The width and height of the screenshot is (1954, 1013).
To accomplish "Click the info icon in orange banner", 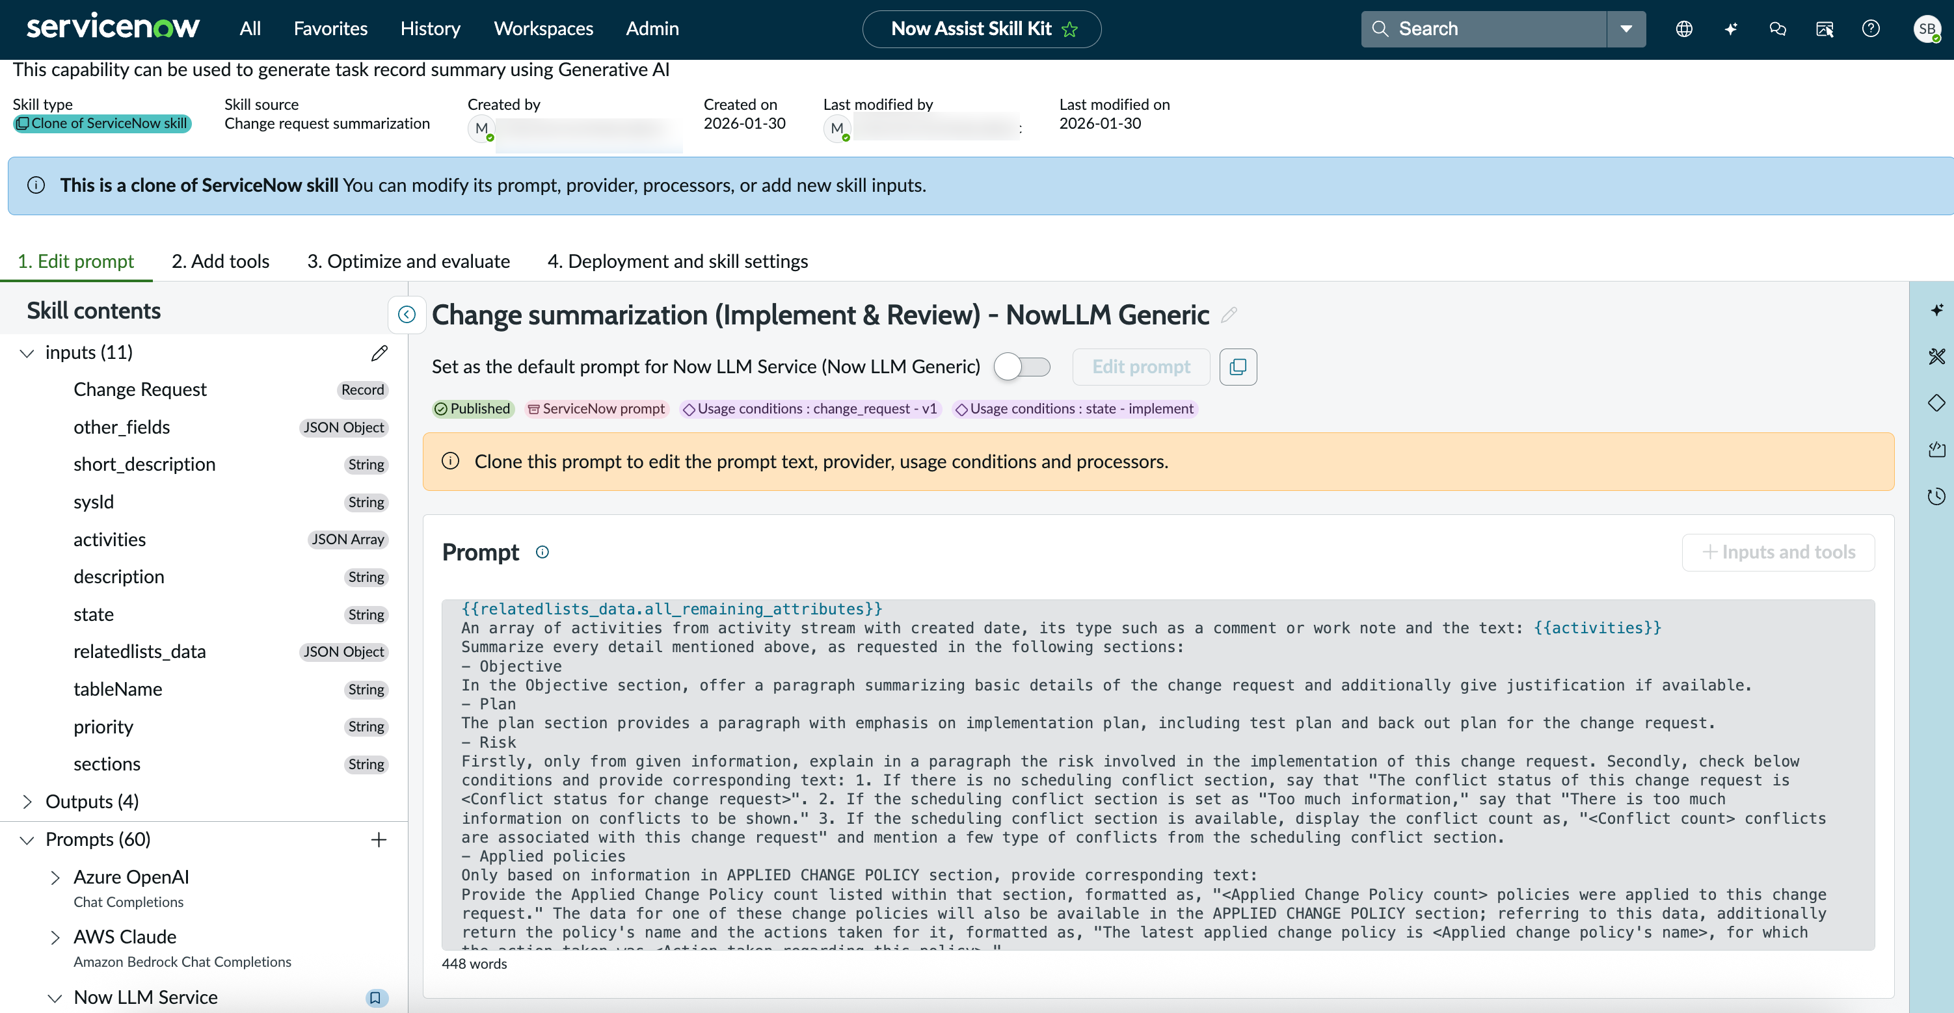I will [x=451, y=461].
